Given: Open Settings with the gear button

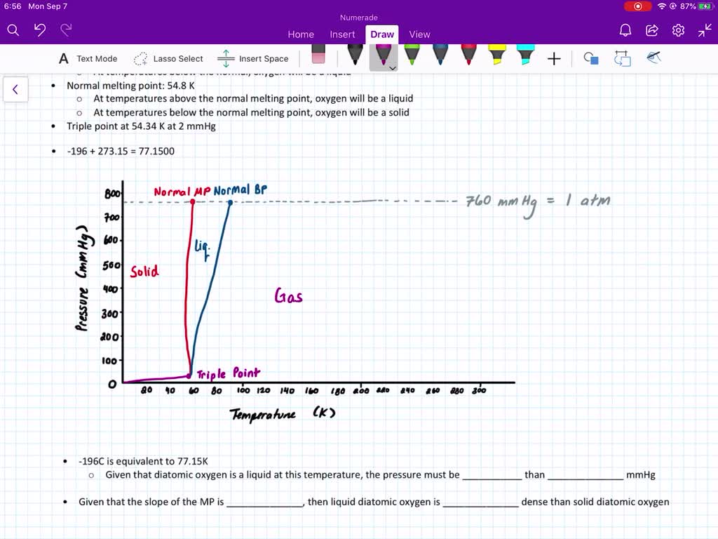Looking at the screenshot, I should coord(677,30).
